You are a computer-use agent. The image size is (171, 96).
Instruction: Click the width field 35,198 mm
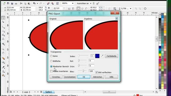(29, 7)
